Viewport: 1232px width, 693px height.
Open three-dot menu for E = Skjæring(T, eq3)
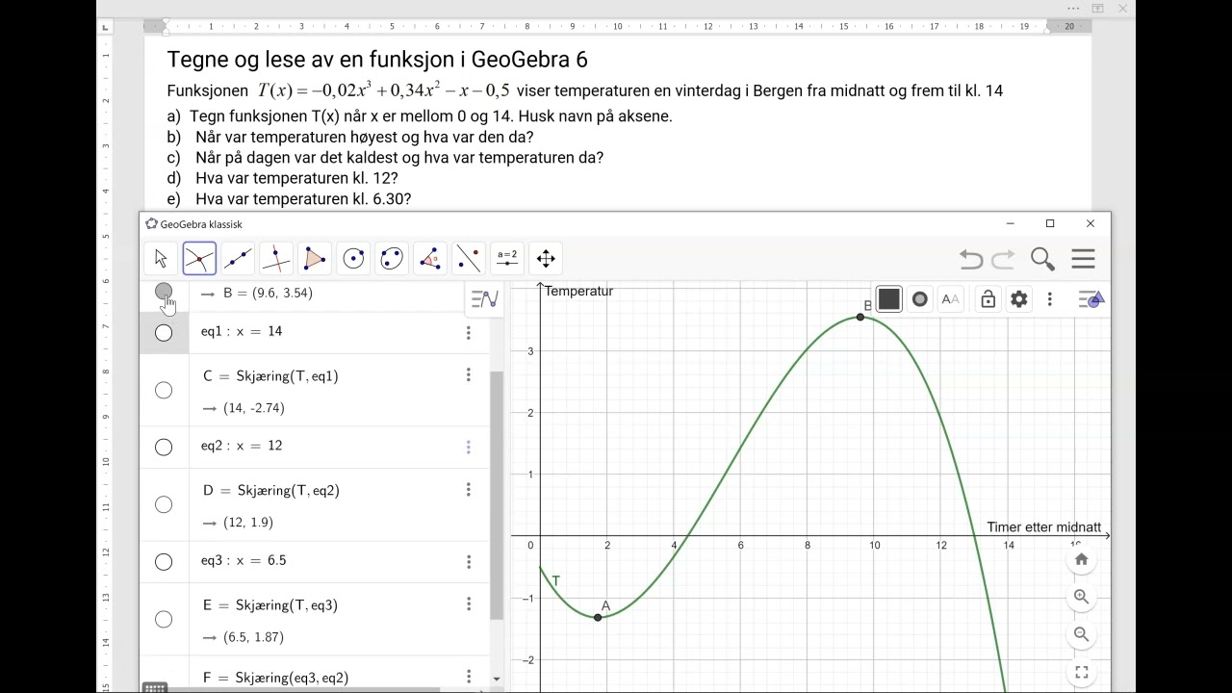click(x=469, y=603)
